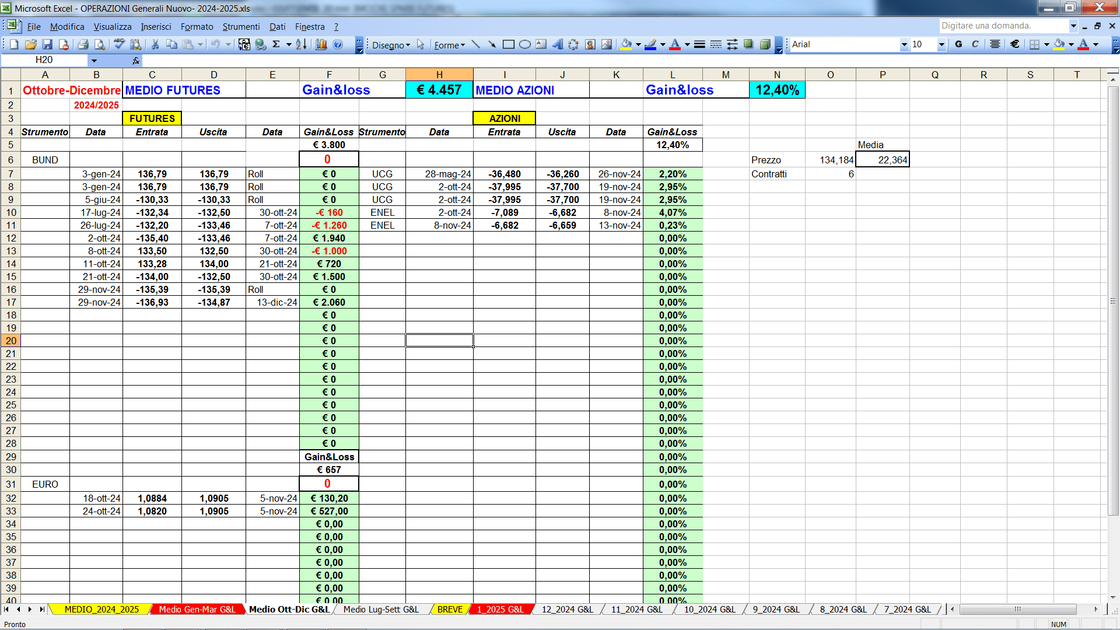The height and width of the screenshot is (630, 1120).
Task: Select cell H1 showing € 4.457
Action: [439, 90]
